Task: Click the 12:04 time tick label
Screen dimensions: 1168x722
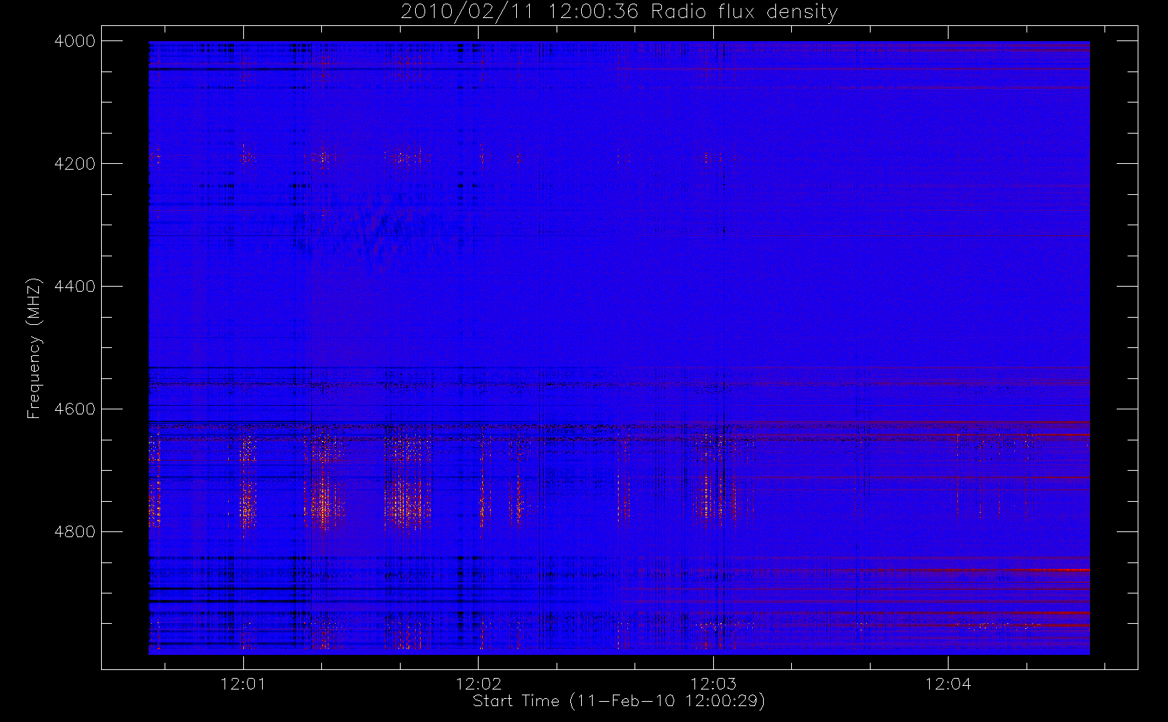Action: click(x=949, y=684)
